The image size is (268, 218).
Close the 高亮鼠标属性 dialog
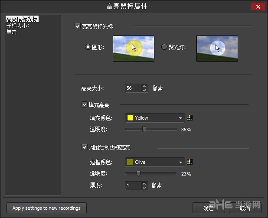(258, 7)
